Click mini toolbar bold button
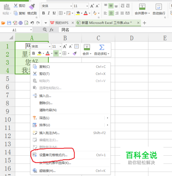The image size is (172, 176). pos(34,53)
